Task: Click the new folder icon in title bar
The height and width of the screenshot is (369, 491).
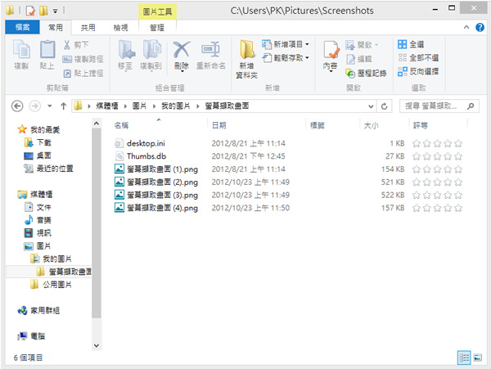Action: 43,11
